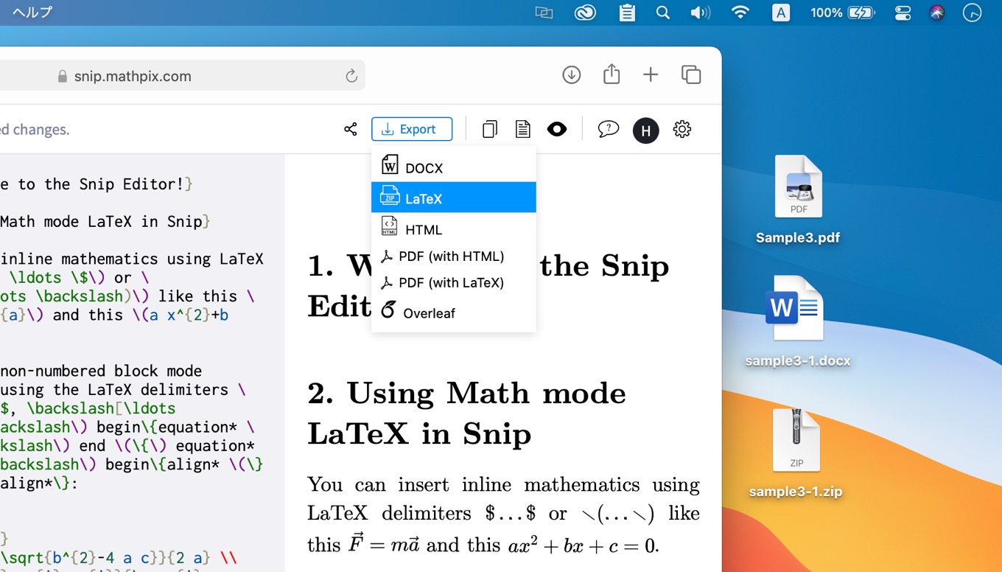Viewport: 1002px width, 572px height.
Task: Toggle the preview eye icon
Action: [557, 128]
